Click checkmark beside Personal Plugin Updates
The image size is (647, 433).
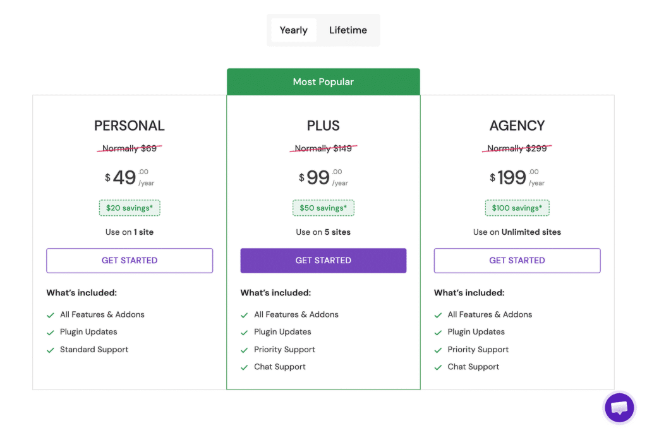coord(51,333)
